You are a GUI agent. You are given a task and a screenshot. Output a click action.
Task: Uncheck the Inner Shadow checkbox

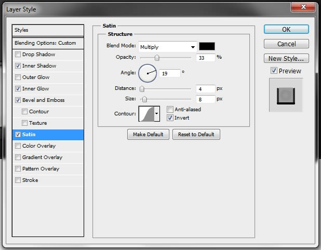[18, 66]
